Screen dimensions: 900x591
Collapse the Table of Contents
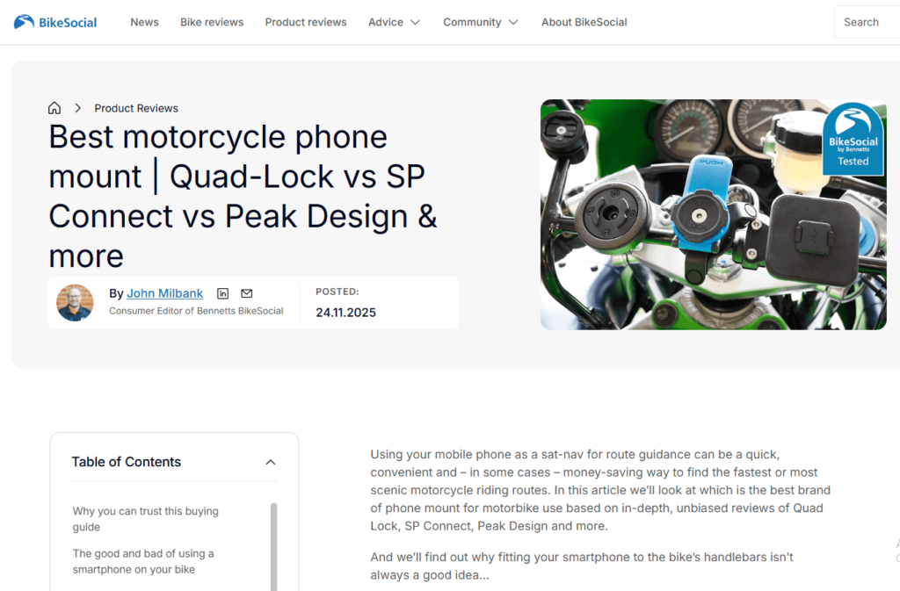(271, 462)
